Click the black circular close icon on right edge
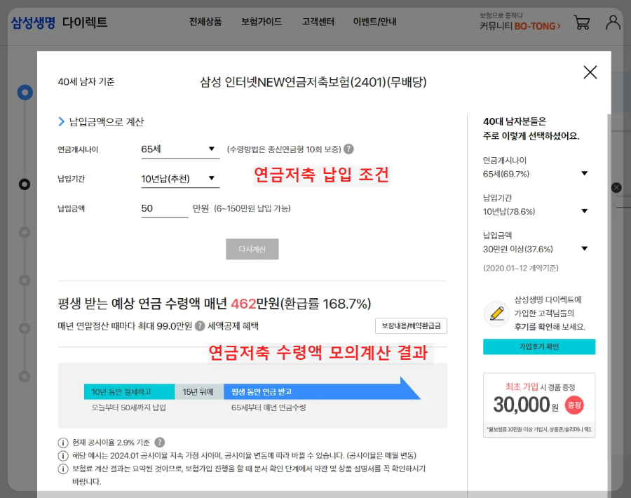 616,187
